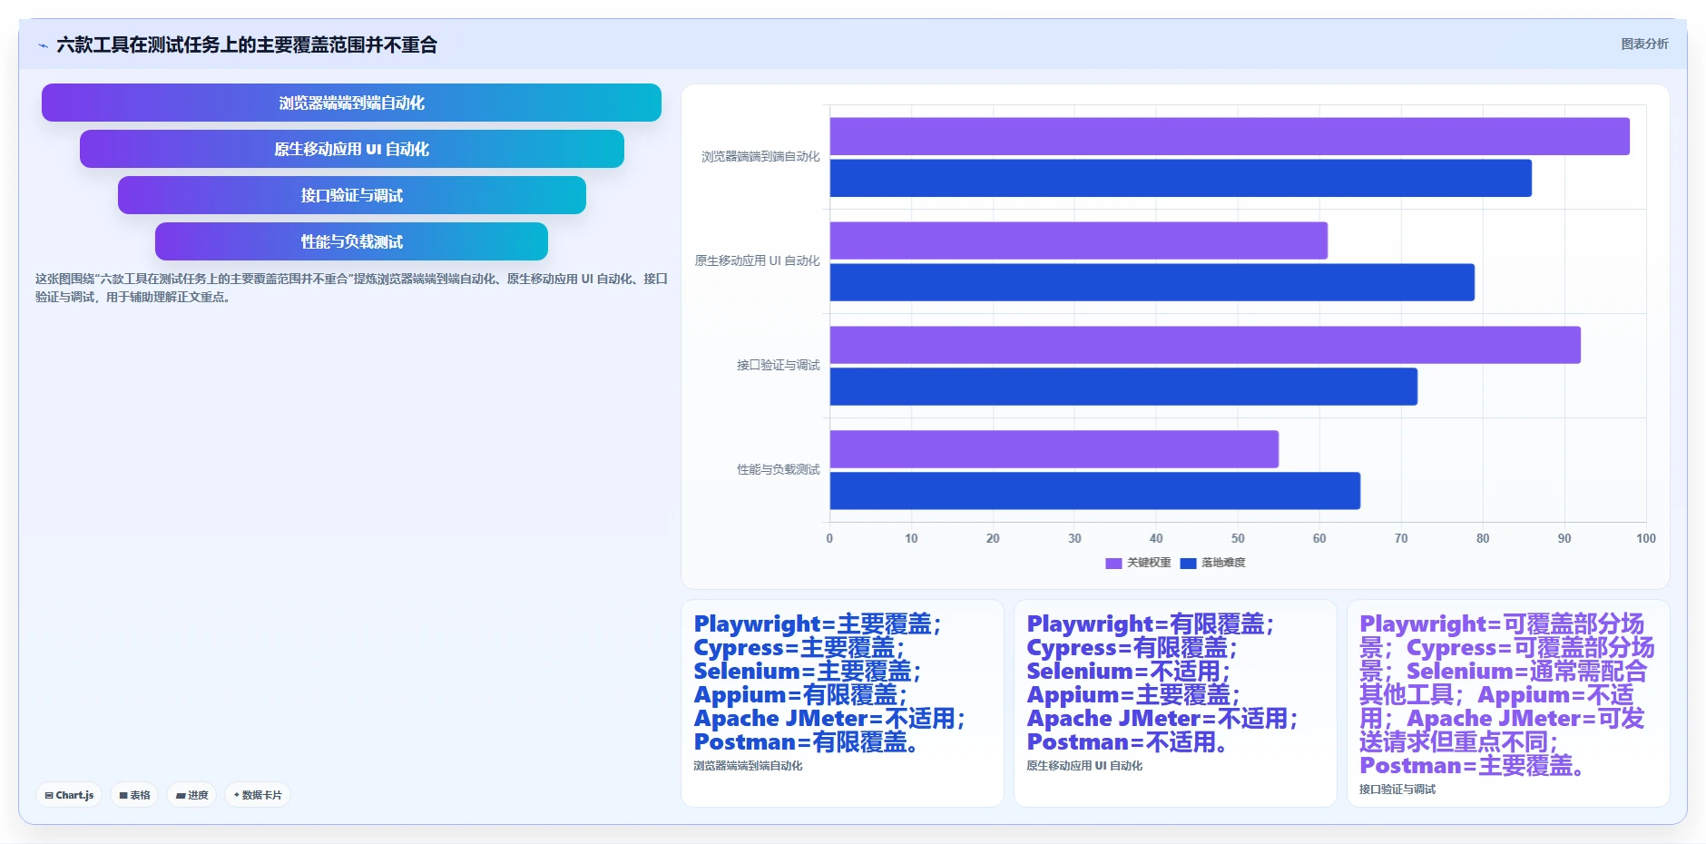Click the x-axis tick value 100

(1646, 538)
